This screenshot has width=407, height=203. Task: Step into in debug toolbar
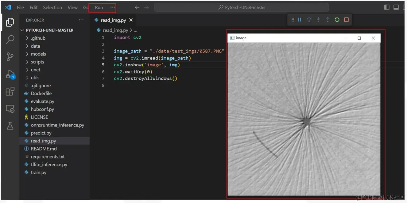click(318, 20)
